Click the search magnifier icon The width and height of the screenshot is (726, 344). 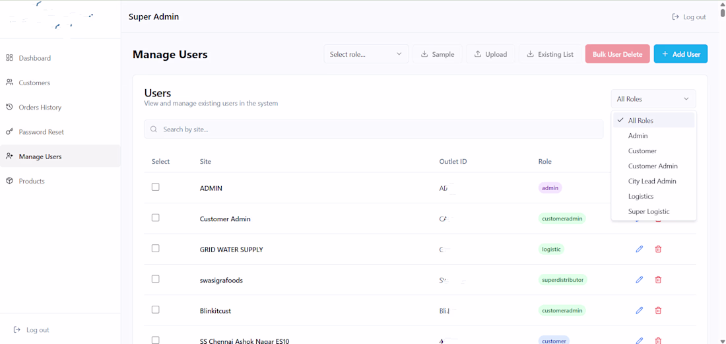tap(154, 129)
